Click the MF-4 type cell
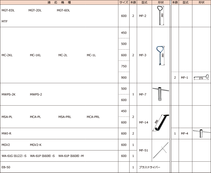Viewport: 211px width, 173px height. pos(185,133)
